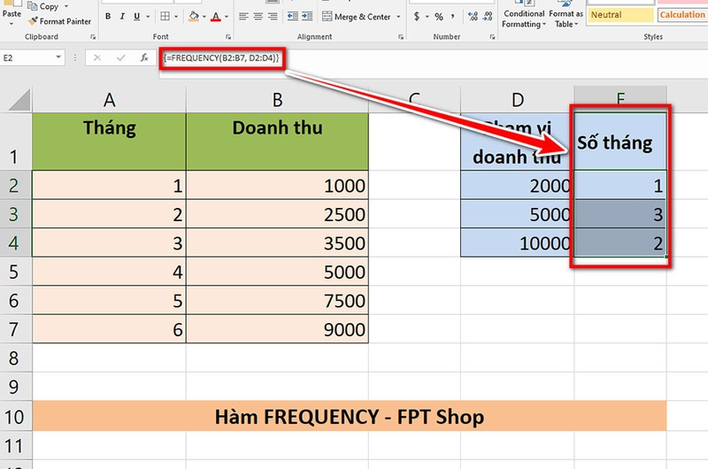This screenshot has height=469, width=708.
Task: Select column B header
Action: (x=277, y=100)
